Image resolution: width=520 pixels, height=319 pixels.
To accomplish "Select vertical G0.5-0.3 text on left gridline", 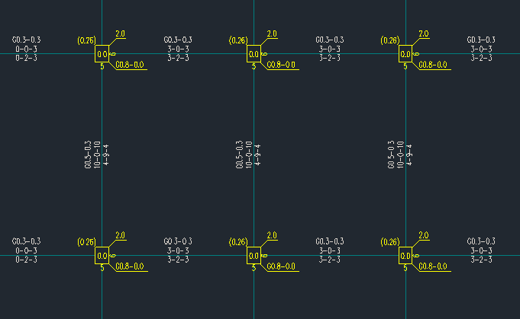I will (88, 155).
